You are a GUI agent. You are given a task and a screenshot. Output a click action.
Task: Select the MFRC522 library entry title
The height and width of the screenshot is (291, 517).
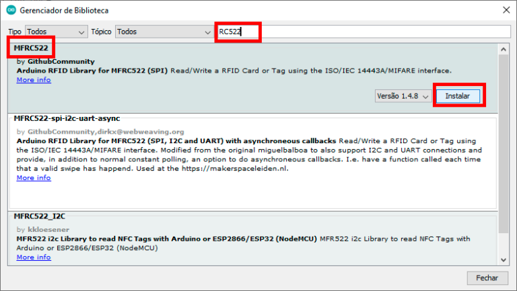(x=30, y=48)
